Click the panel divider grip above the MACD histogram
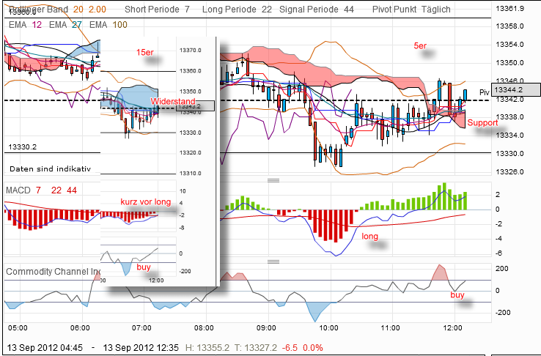541x356 pixels. point(273,180)
